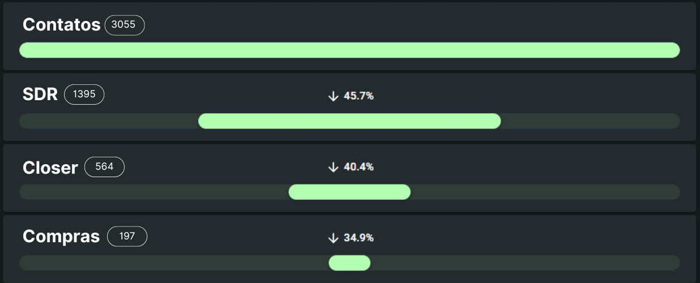Viewport: 700px width, 283px height.
Task: Click the Compras stage title
Action: (61, 237)
